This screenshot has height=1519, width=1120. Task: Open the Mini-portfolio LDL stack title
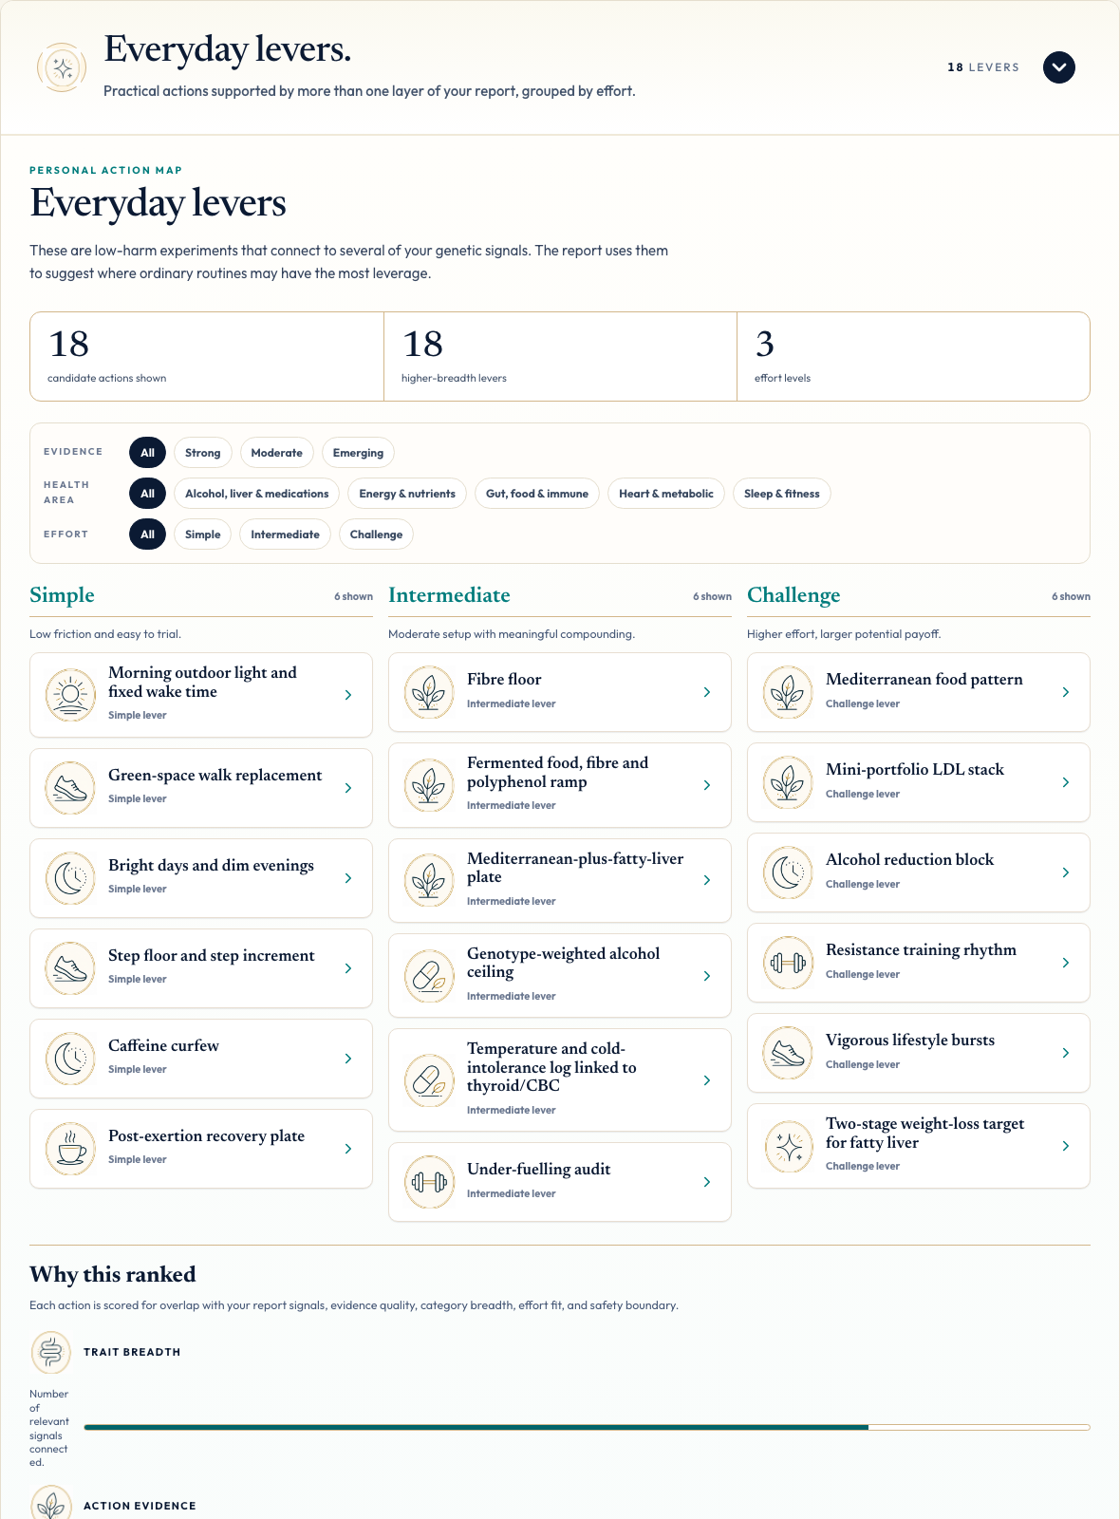[915, 770]
